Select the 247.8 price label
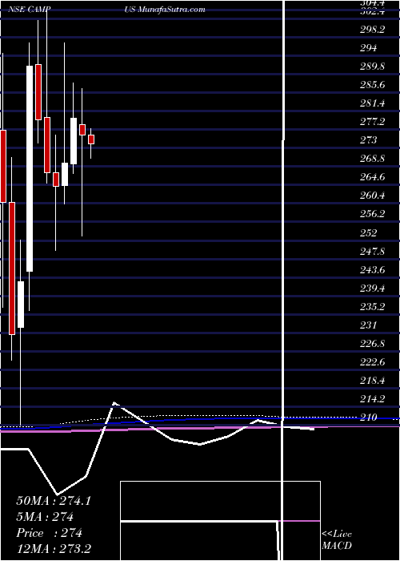The height and width of the screenshot is (561, 400). (x=372, y=251)
